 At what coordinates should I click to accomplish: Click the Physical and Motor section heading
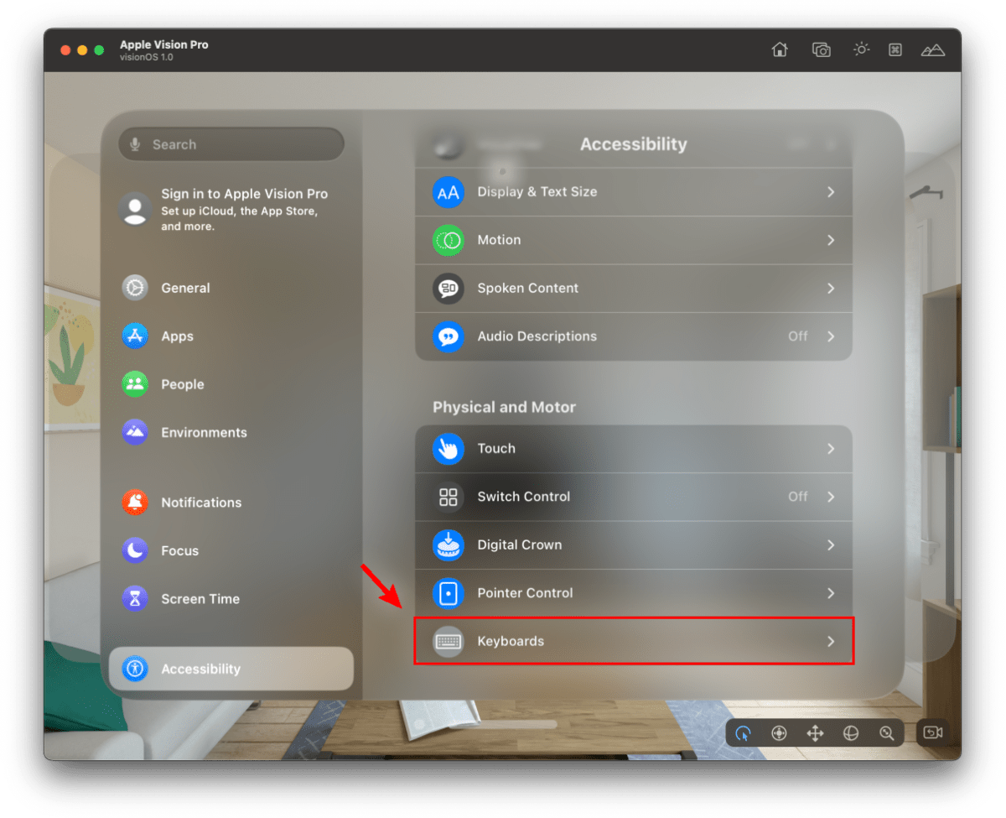[504, 408]
